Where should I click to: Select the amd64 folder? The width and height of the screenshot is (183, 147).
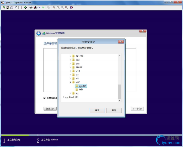click(81, 86)
